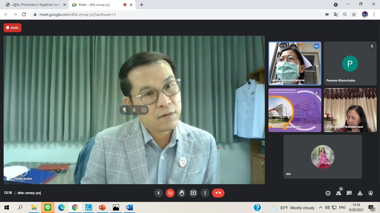This screenshot has height=213, width=380.
Task: Open PowerPoint from the Windows taskbar
Action: pyautogui.click(x=102, y=207)
